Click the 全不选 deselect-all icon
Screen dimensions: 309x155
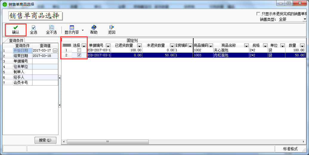(51, 27)
